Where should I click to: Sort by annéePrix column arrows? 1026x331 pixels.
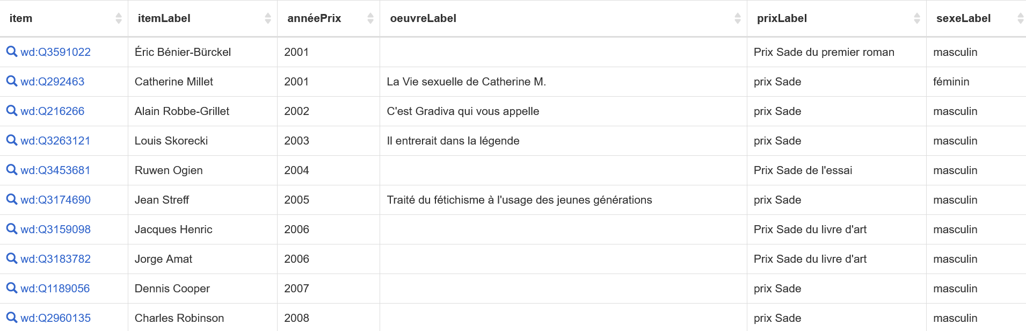[x=370, y=18]
